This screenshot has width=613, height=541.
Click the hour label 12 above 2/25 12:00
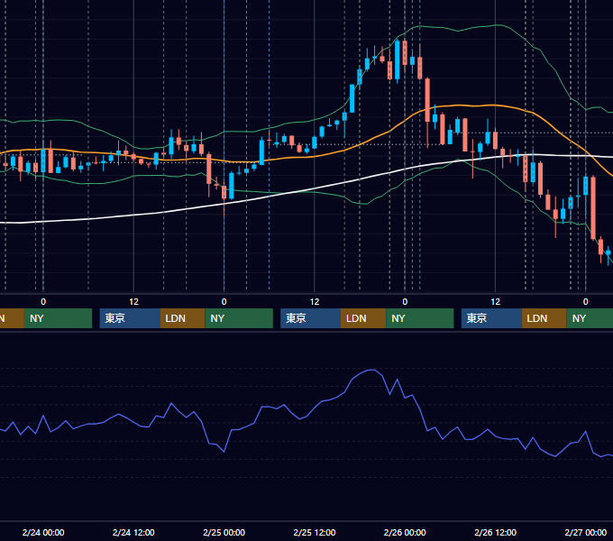315,302
